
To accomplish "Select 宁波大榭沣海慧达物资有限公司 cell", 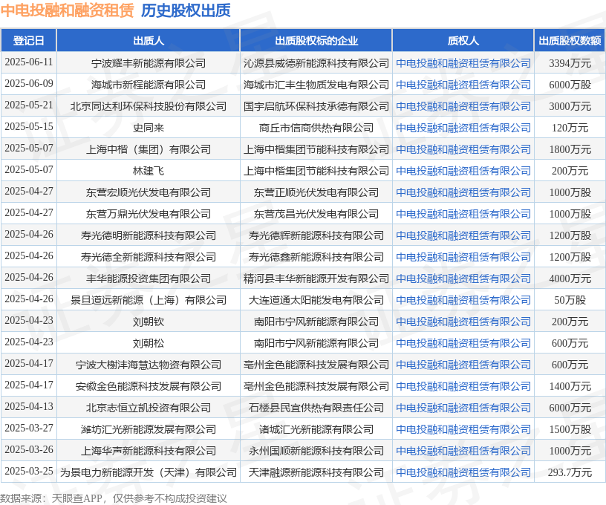I will pyautogui.click(x=149, y=365).
